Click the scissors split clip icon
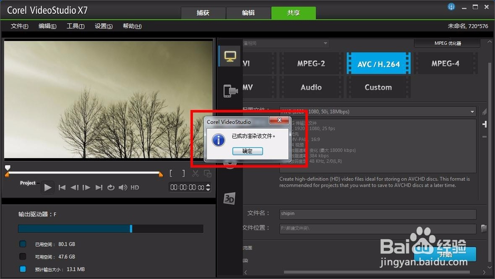The width and height of the screenshot is (495, 279). [x=196, y=173]
